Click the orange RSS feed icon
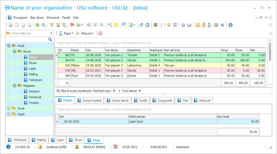The height and width of the screenshot is (154, 277). click(x=197, y=25)
